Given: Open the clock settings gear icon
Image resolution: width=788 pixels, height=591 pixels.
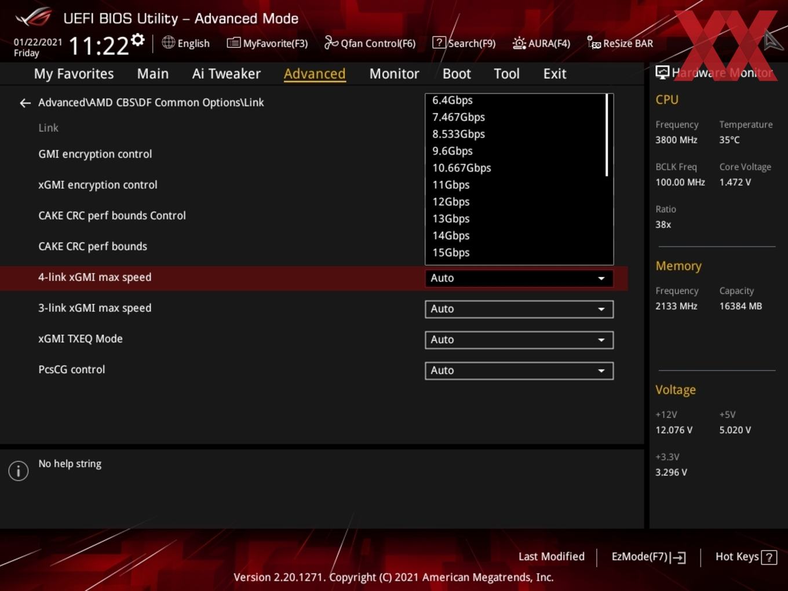Looking at the screenshot, I should tap(137, 40).
